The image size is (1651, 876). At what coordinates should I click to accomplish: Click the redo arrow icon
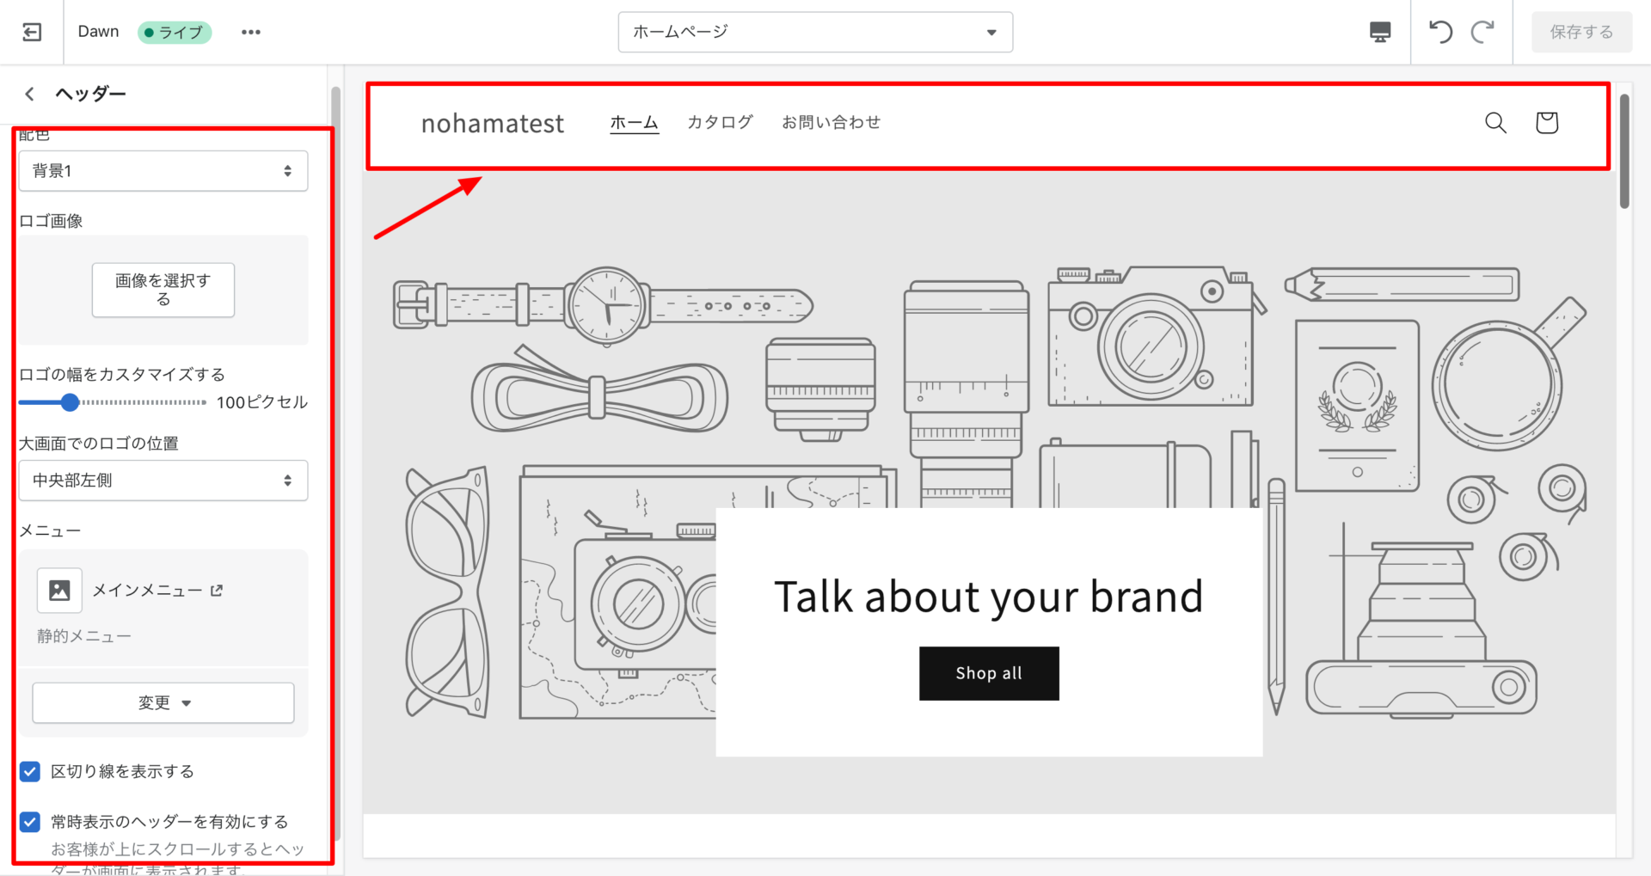[x=1482, y=32]
